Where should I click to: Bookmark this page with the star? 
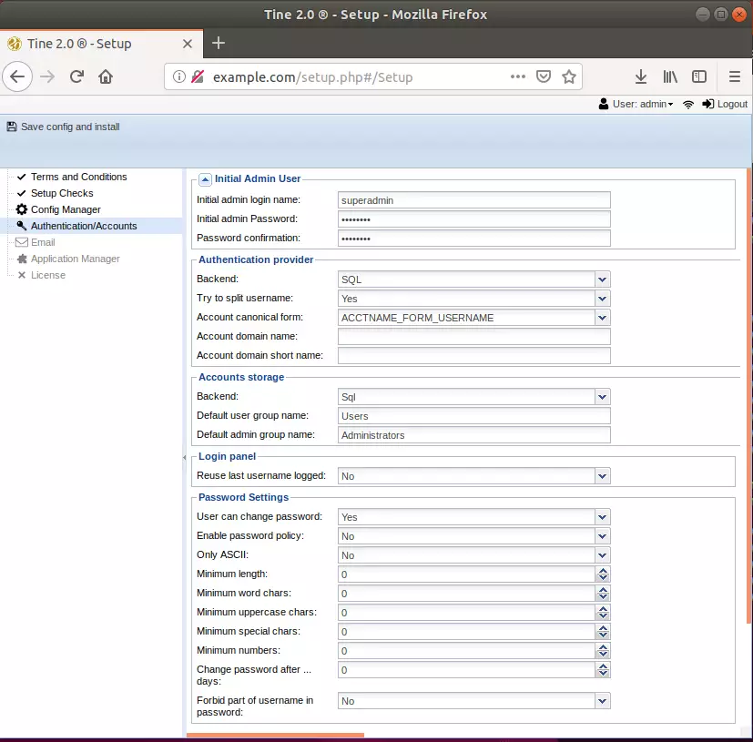(x=569, y=76)
